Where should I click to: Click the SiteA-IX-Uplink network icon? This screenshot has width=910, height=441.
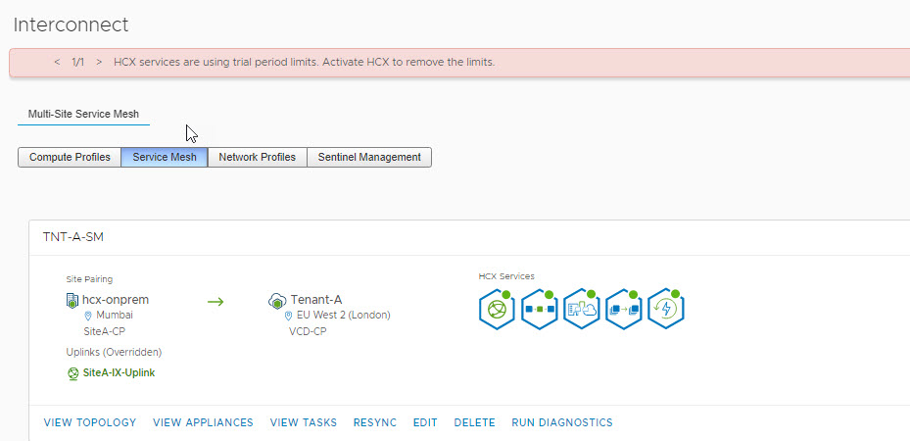pyautogui.click(x=73, y=373)
